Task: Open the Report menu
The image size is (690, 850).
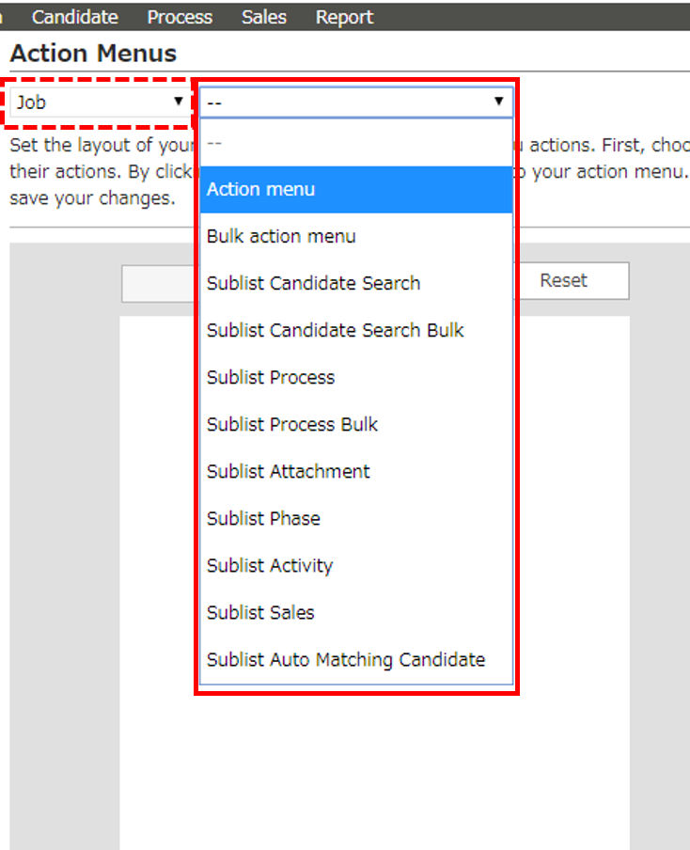Action: click(x=343, y=16)
